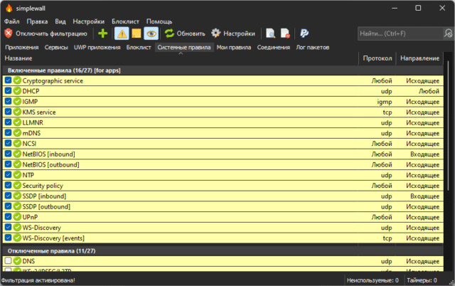Click green status icon of LLMNR rule

17,122
